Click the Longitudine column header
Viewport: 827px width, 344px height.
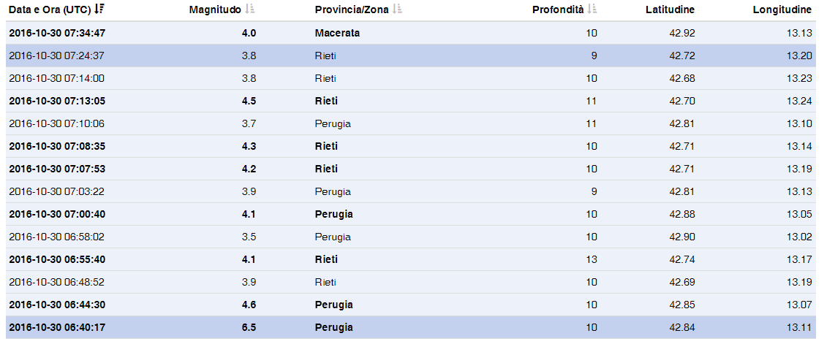click(782, 9)
